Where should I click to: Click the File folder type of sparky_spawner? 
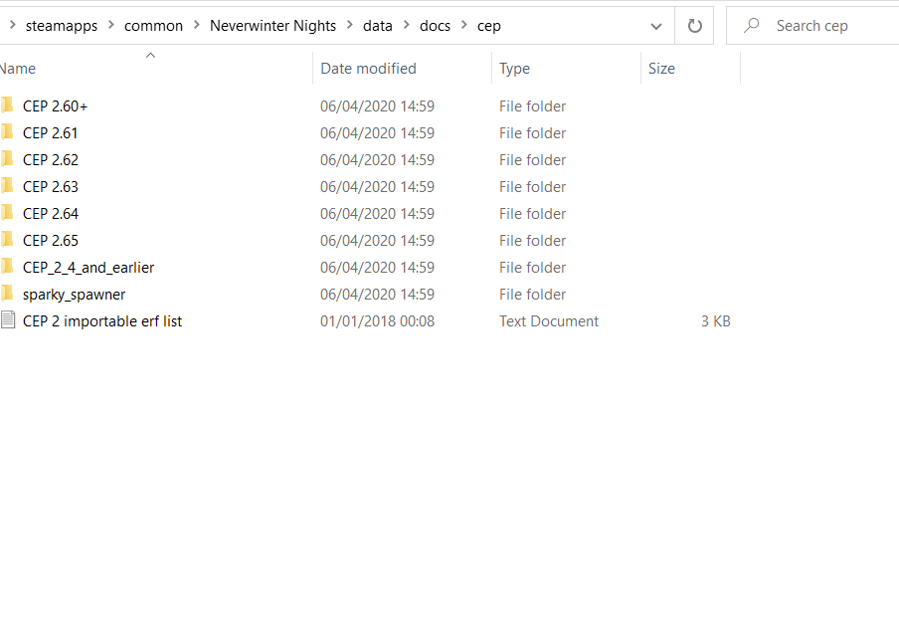point(533,295)
